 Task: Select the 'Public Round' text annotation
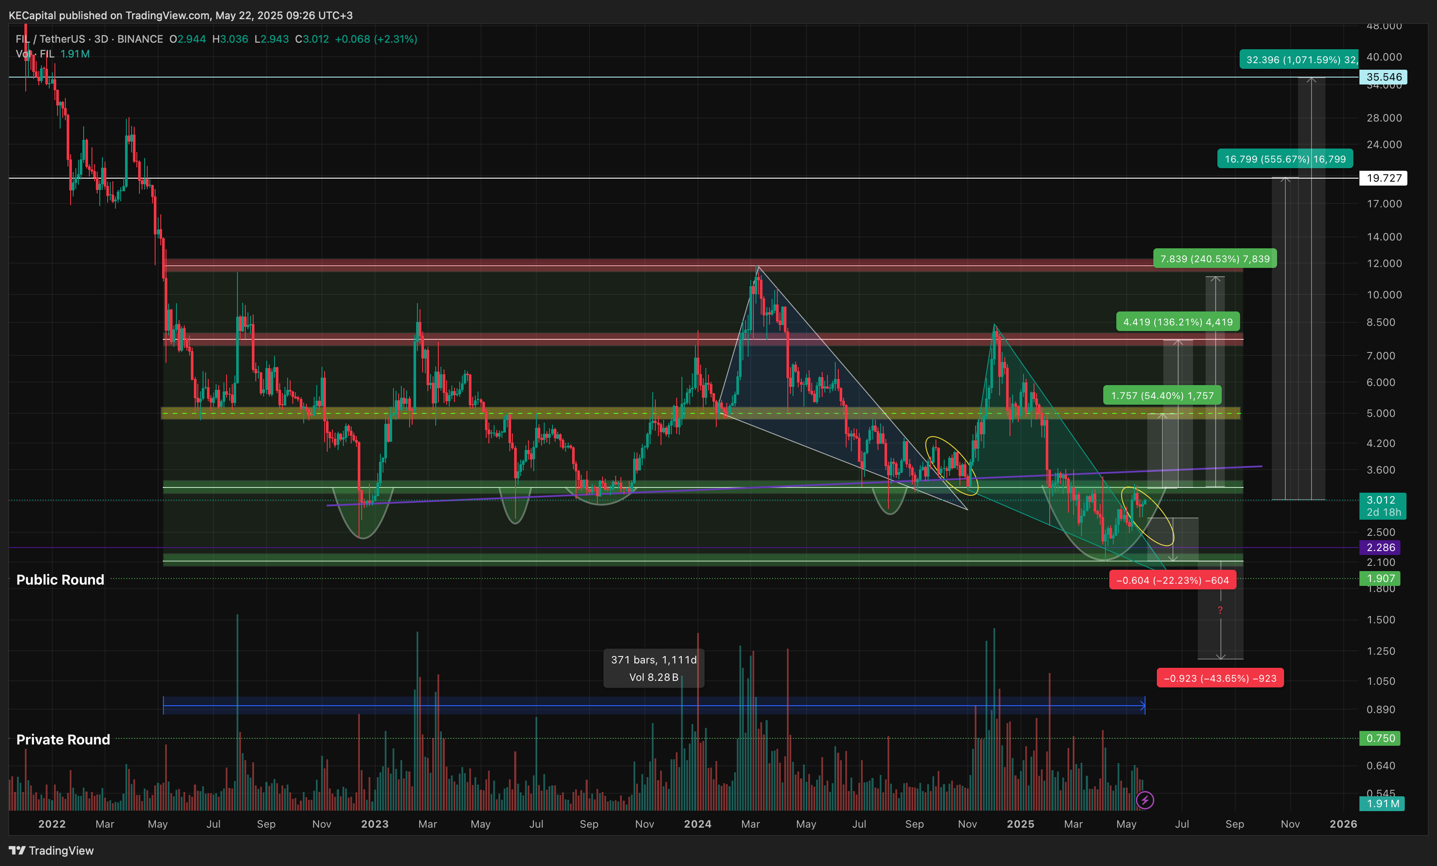(60, 580)
